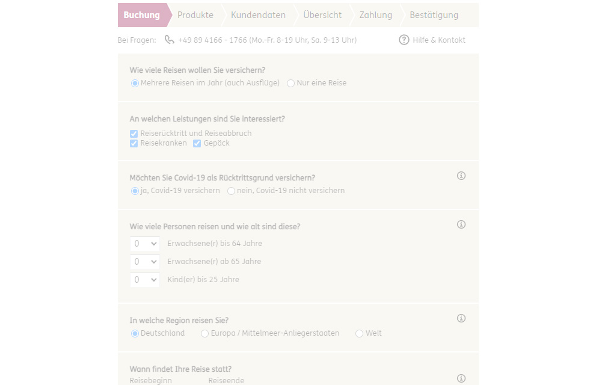Select Nur eine Reise radio option

pyautogui.click(x=291, y=83)
